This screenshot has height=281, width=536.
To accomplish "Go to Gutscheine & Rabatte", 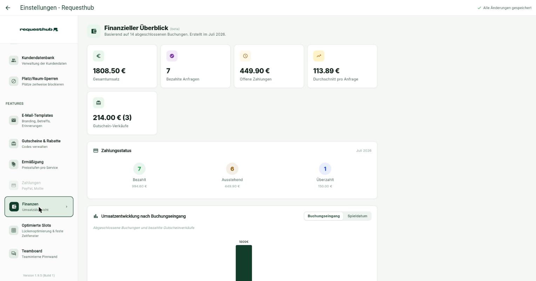I will 39,144.
